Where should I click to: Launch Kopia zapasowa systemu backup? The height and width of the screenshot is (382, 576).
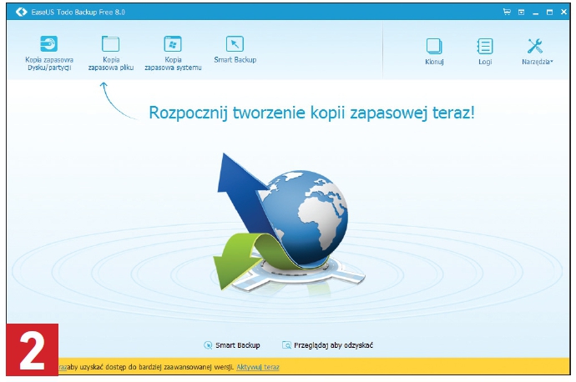[x=173, y=53]
